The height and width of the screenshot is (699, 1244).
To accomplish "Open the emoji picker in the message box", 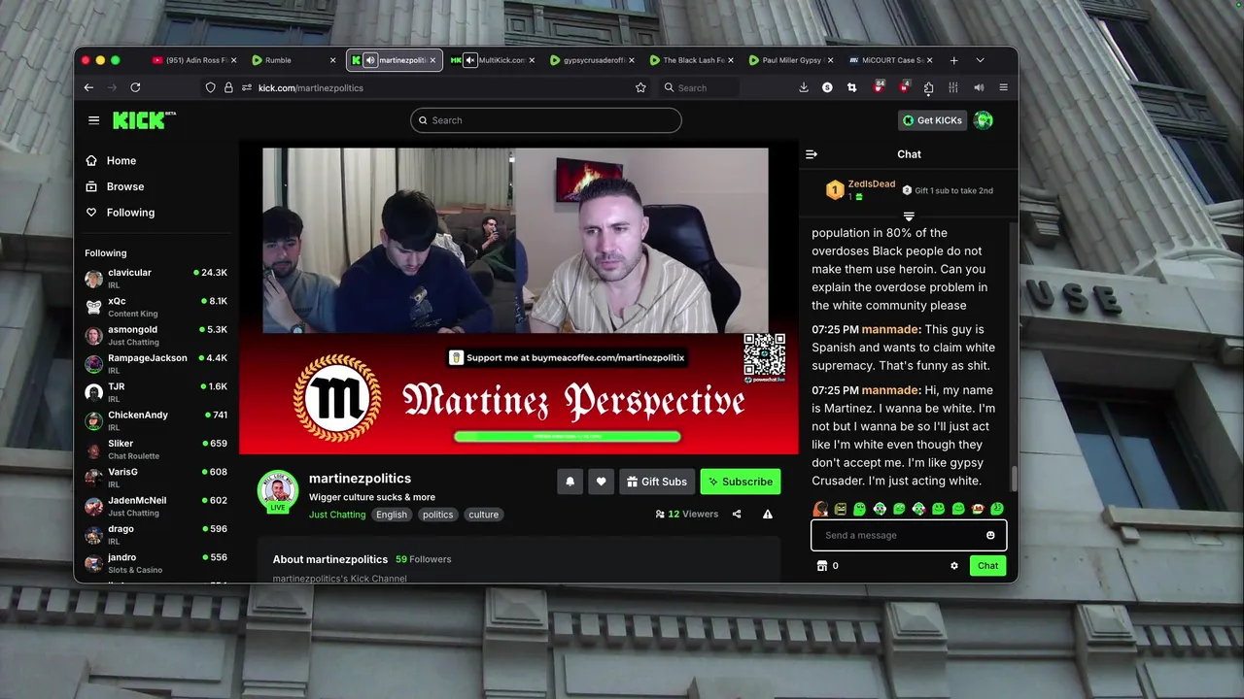I will (990, 535).
